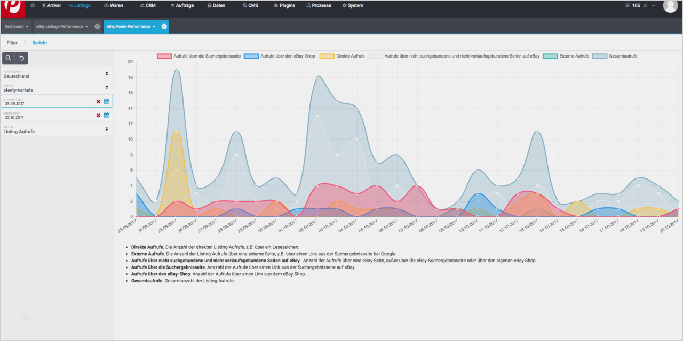Click the search magnifier button
The image size is (683, 341).
[x=9, y=58]
